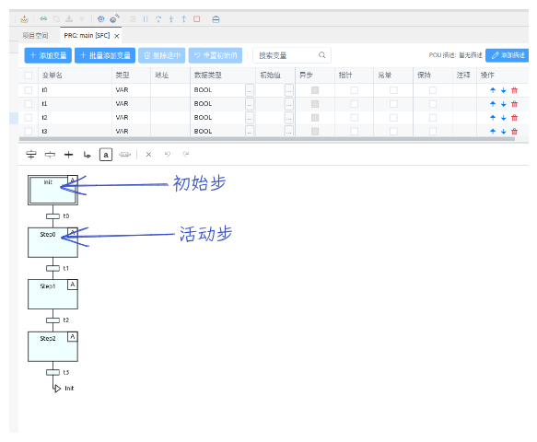Click the insert transition SFC tool

50,155
